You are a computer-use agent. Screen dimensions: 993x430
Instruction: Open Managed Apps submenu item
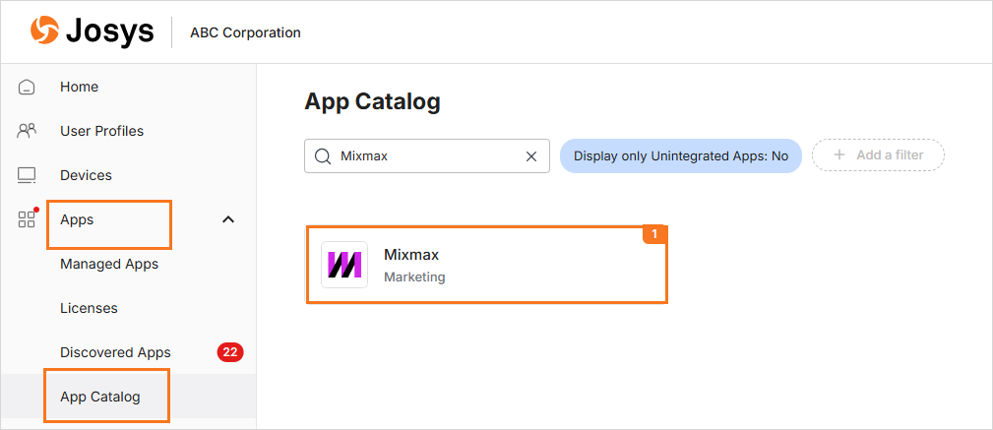click(109, 264)
